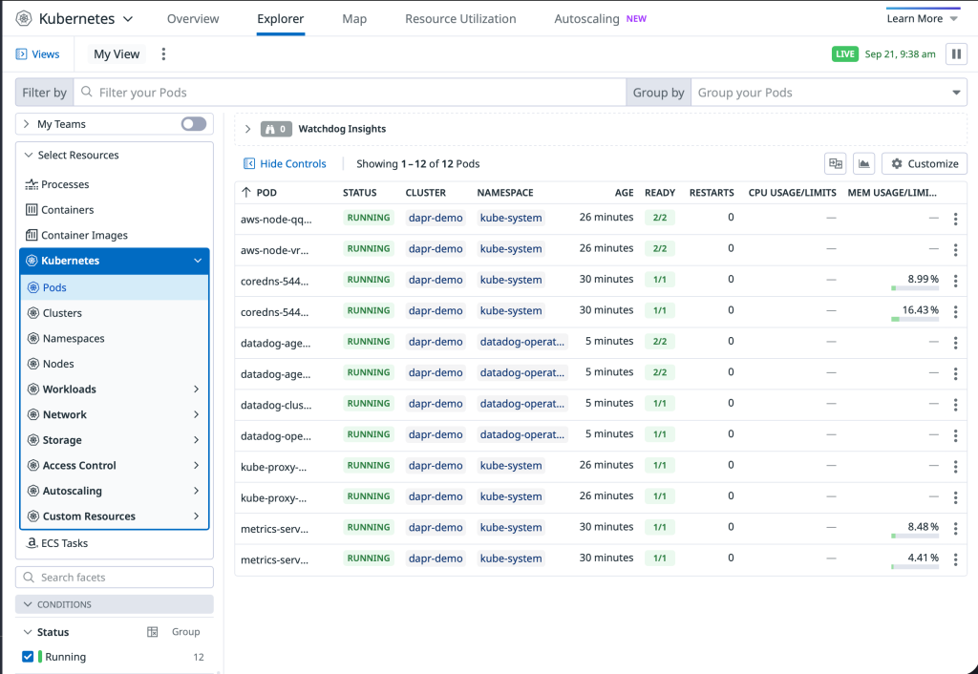Viewport: 978px width, 674px height.
Task: Pause the live data stream
Action: click(x=956, y=53)
